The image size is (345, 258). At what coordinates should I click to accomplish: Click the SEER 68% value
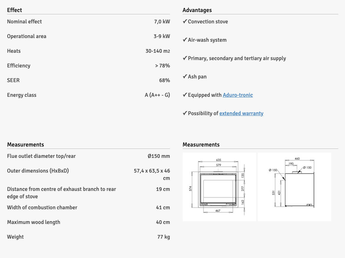[x=164, y=80]
